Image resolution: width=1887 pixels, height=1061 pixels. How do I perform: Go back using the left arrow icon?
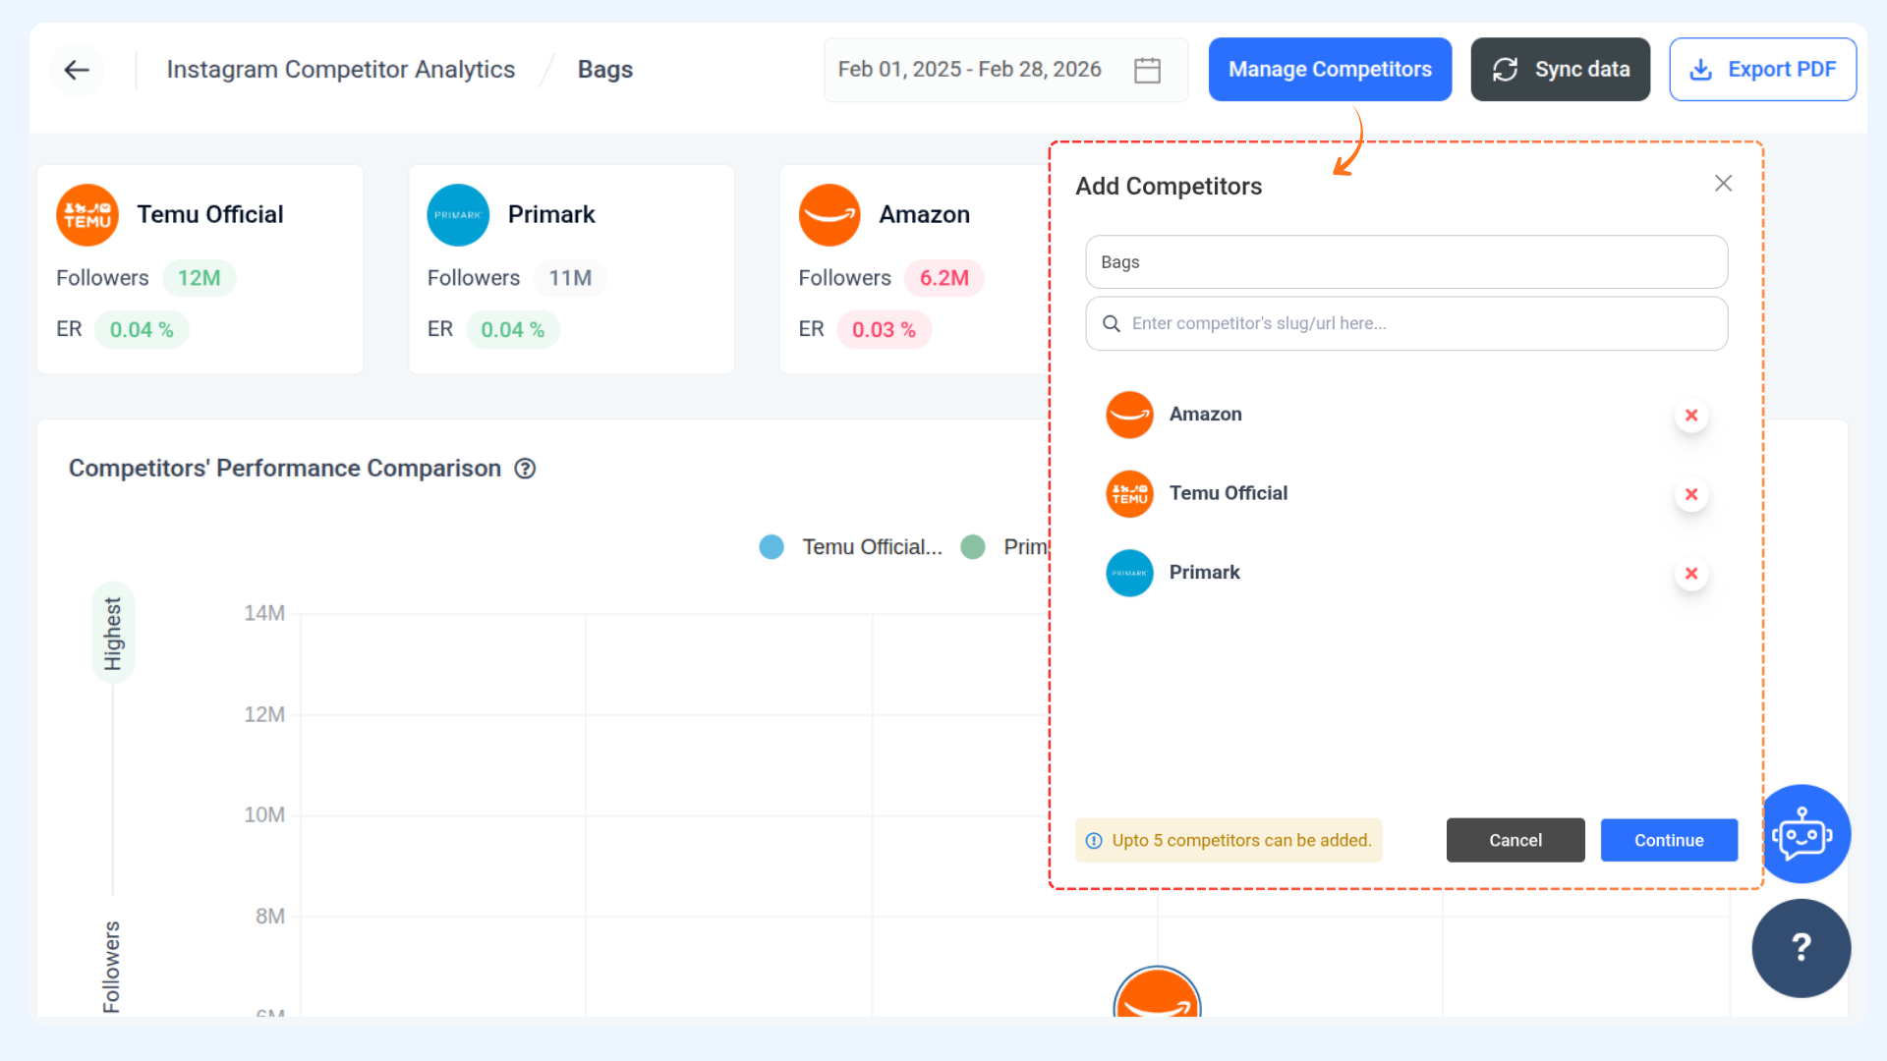77,70
